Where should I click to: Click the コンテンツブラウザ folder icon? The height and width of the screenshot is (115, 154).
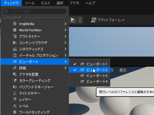(x=15, y=43)
